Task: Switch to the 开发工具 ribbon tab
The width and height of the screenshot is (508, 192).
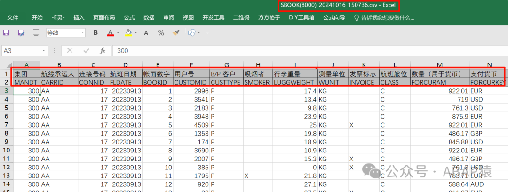Action: (x=214, y=17)
